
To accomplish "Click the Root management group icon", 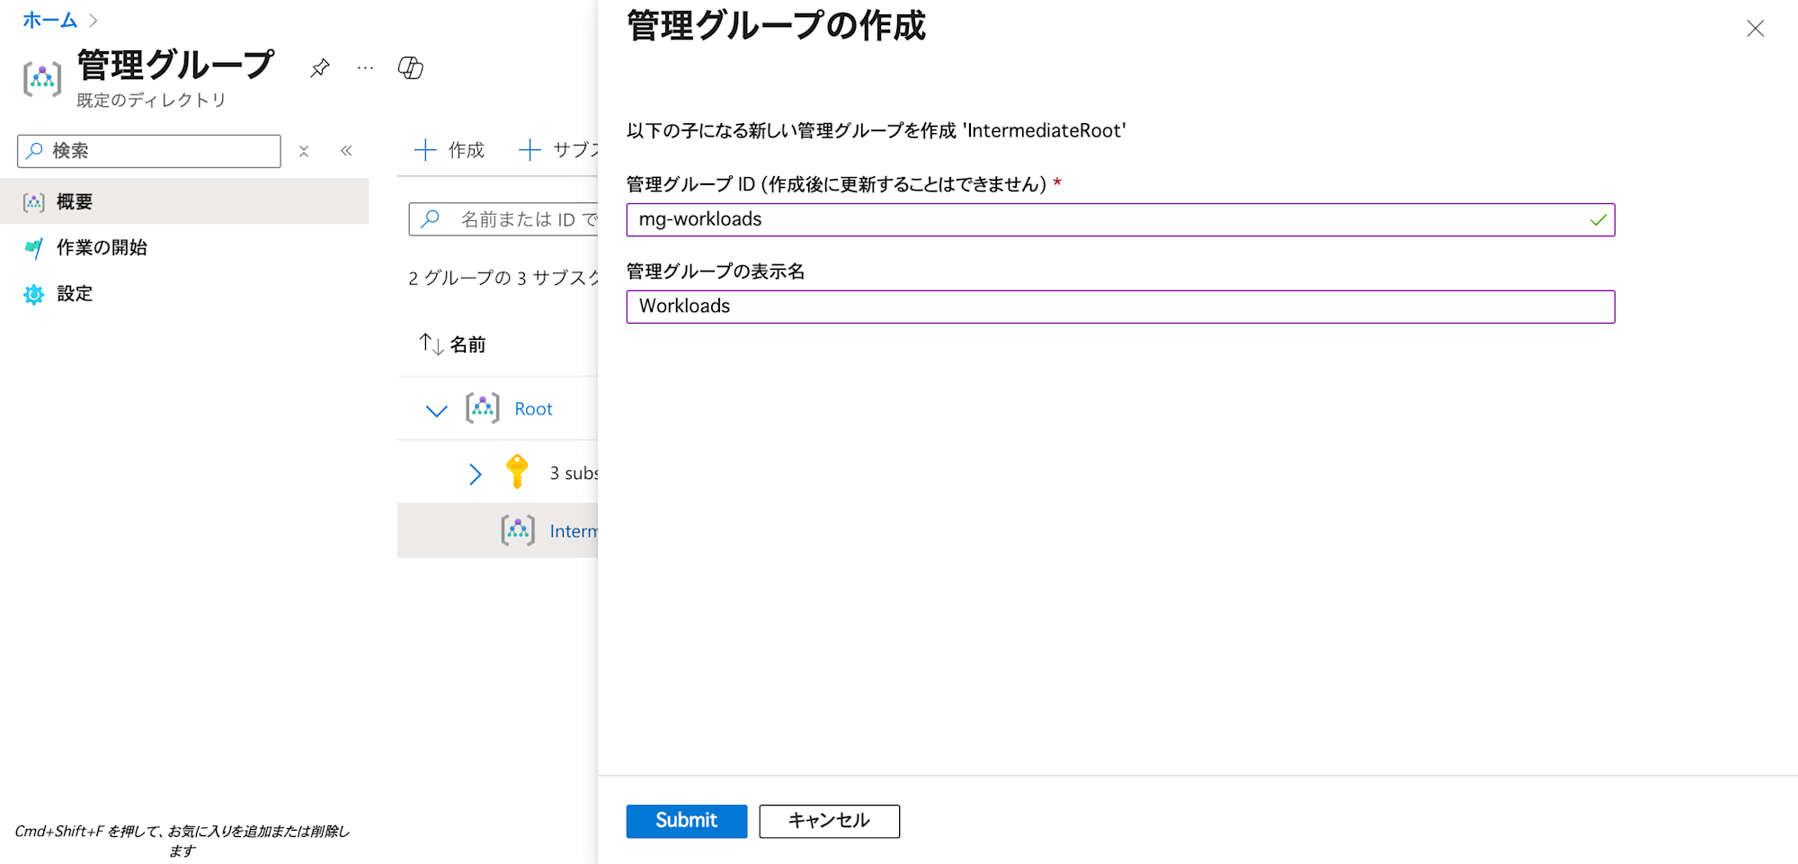I will click(483, 408).
